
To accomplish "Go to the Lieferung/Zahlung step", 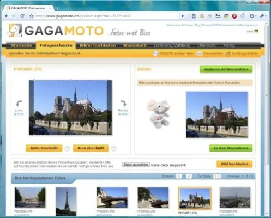I will tap(172, 45).
